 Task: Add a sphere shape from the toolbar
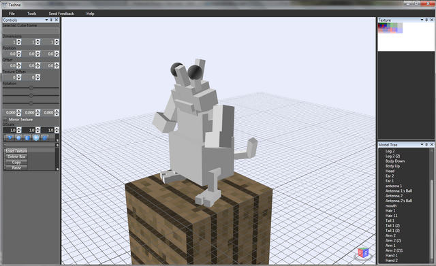(x=18, y=137)
